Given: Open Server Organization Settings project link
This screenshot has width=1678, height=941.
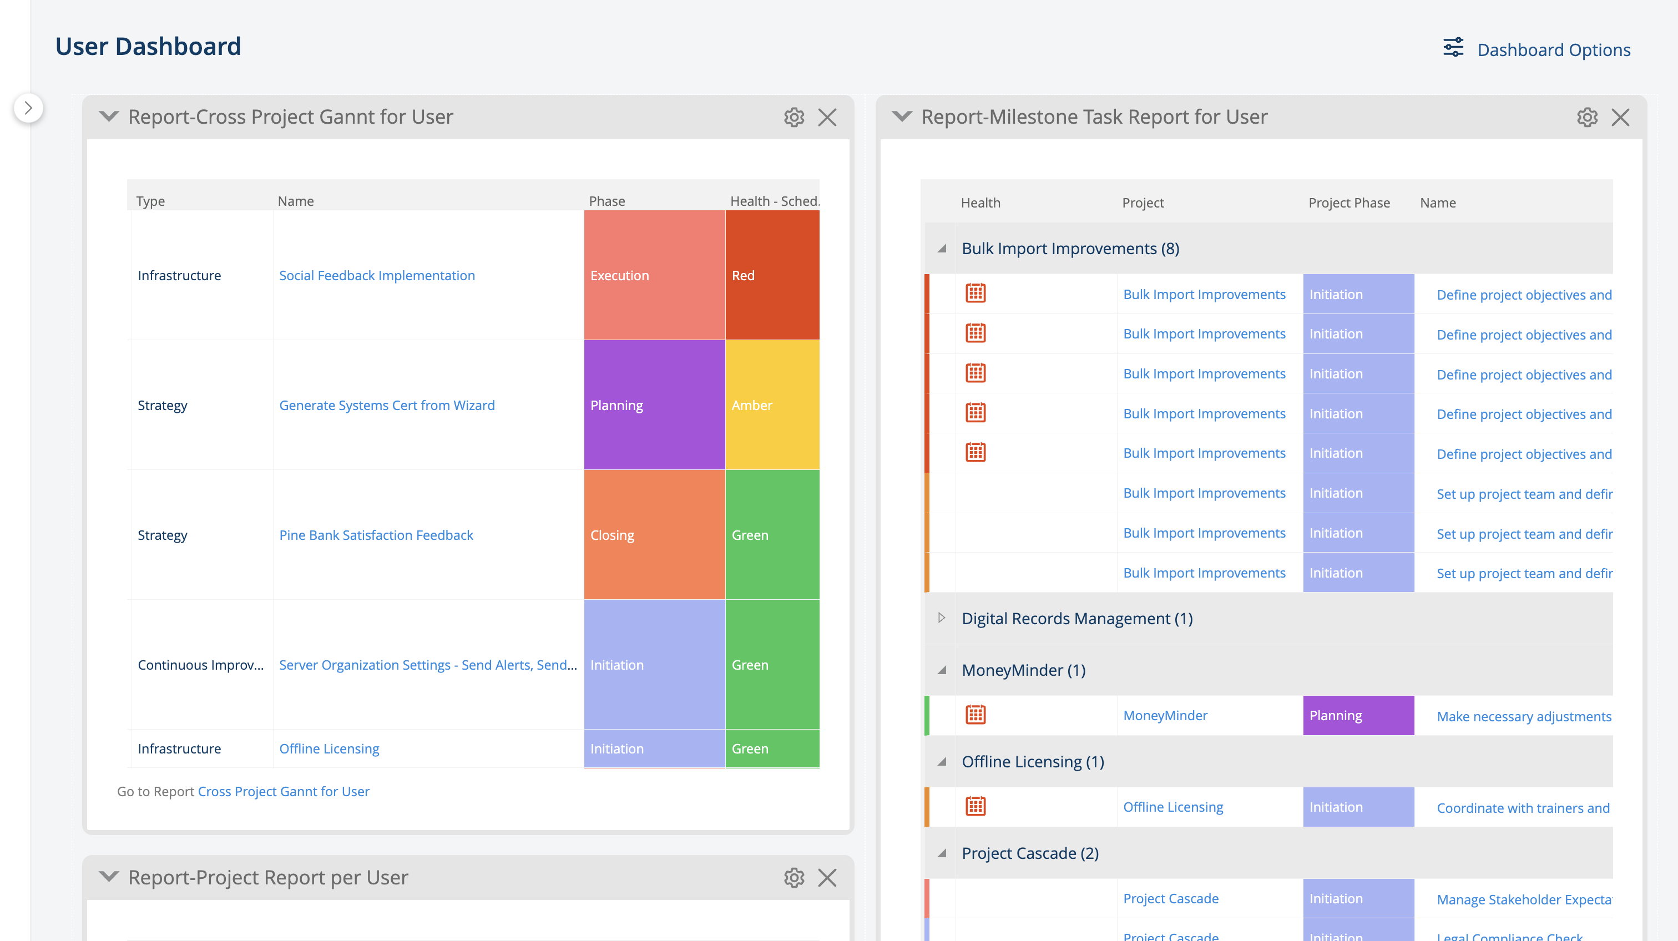Looking at the screenshot, I should pyautogui.click(x=428, y=664).
